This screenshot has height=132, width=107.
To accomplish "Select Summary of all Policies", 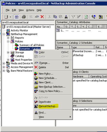I will coord(32,45).
